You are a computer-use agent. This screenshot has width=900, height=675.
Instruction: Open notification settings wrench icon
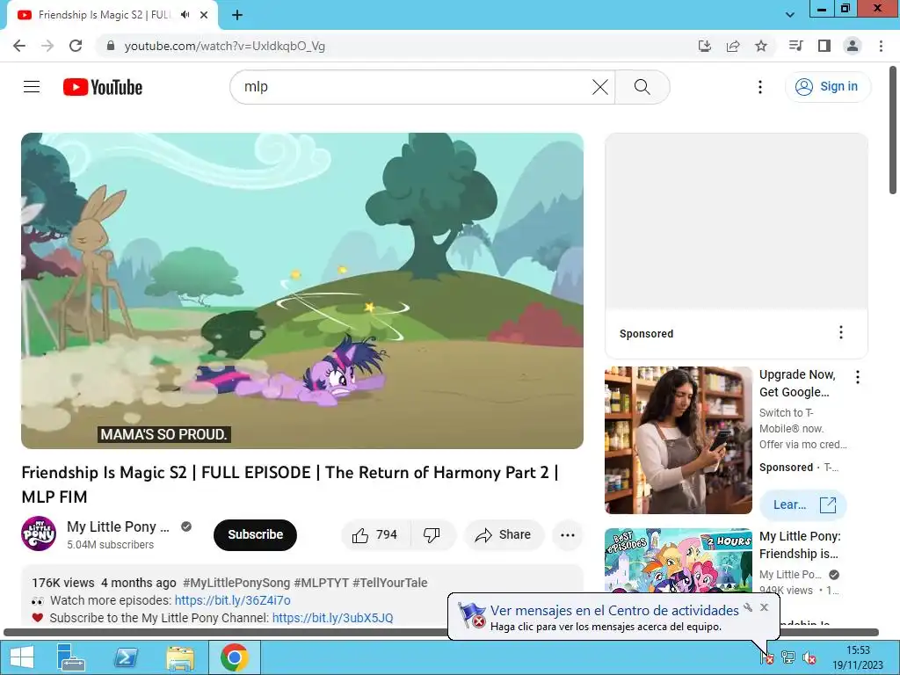coord(748,607)
